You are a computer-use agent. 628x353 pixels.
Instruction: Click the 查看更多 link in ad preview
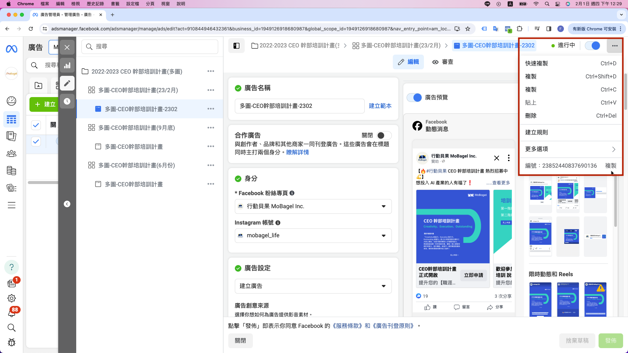501,183
